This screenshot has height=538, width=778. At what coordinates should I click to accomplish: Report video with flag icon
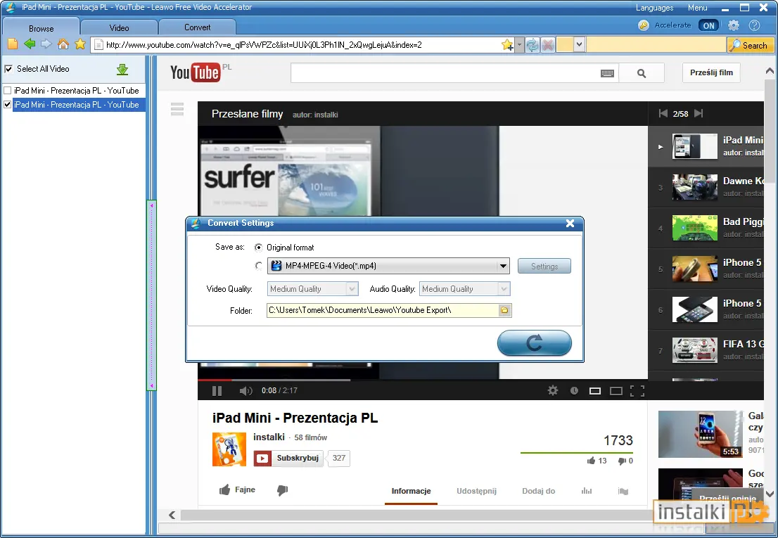click(623, 492)
